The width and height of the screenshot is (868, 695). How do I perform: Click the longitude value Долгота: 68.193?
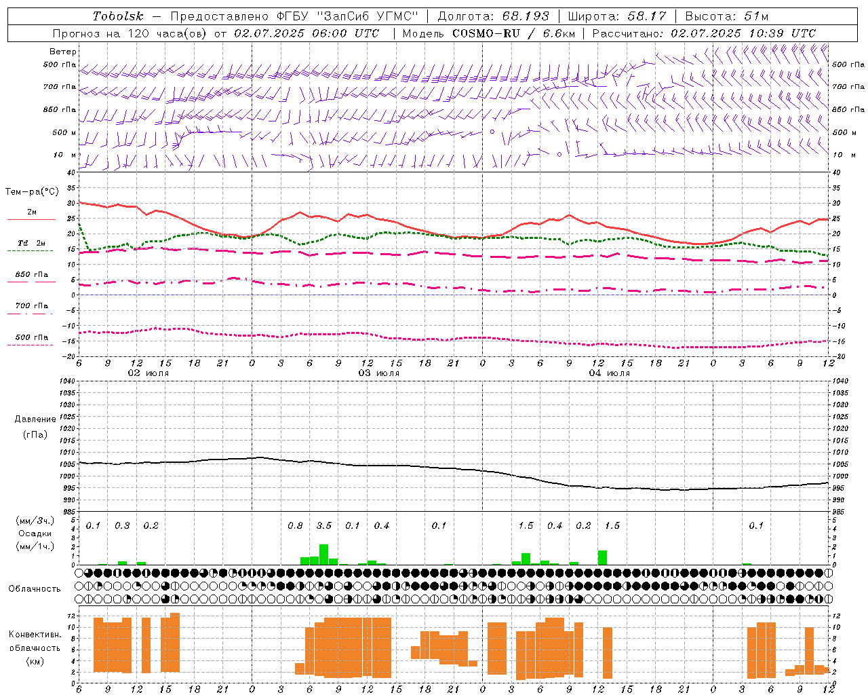pos(494,16)
